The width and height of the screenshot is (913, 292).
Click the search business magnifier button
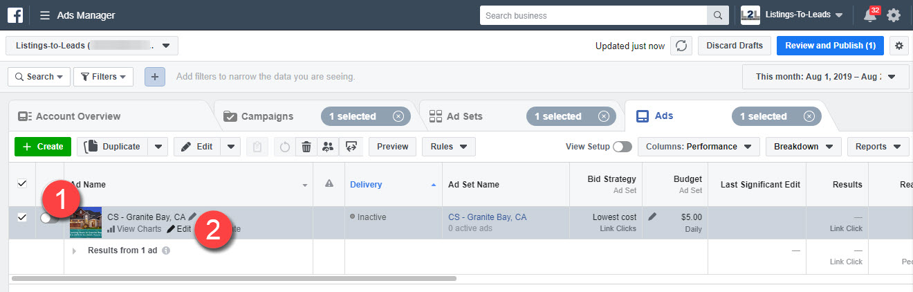[717, 15]
